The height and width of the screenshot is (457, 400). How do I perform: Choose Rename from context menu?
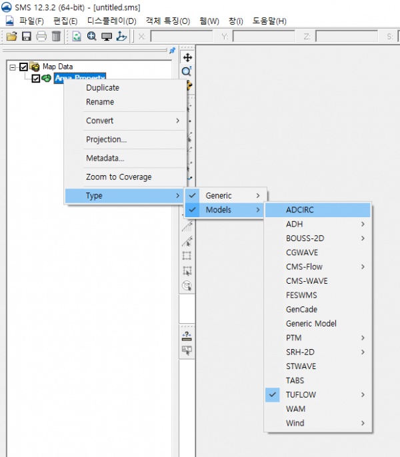point(126,102)
